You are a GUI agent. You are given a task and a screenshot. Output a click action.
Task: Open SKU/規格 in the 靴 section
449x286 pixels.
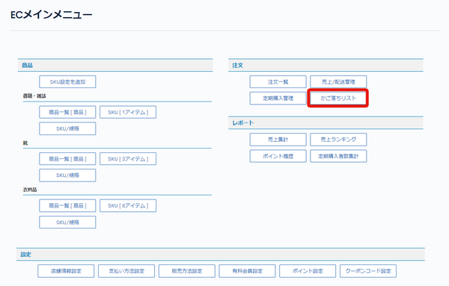click(67, 175)
